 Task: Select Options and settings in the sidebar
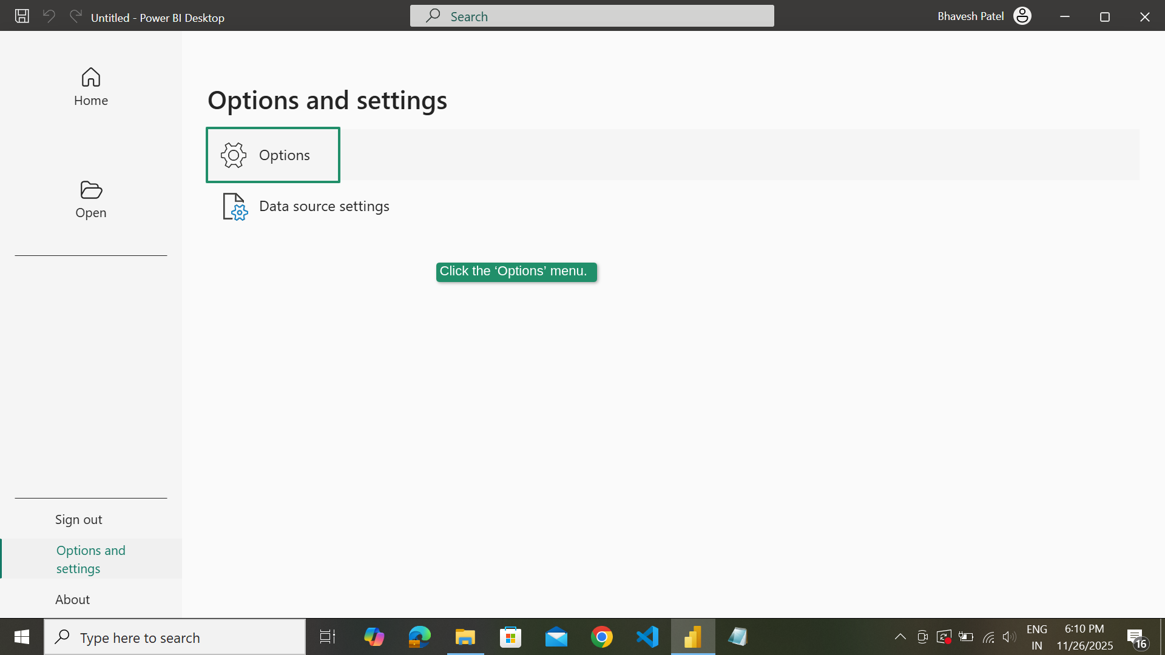(90, 559)
